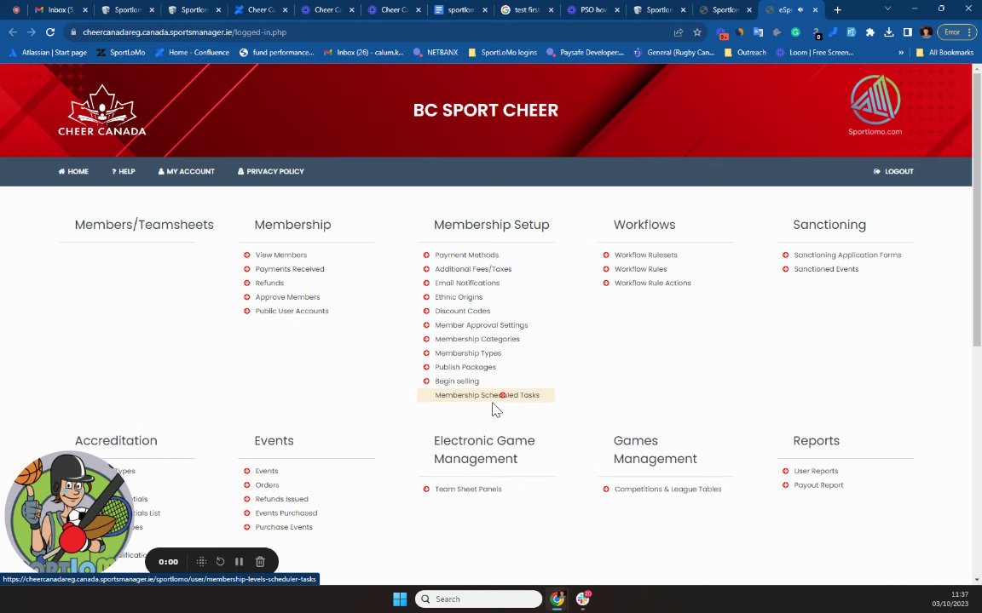Open Events link under Events
This screenshot has width=982, height=613.
(266, 471)
